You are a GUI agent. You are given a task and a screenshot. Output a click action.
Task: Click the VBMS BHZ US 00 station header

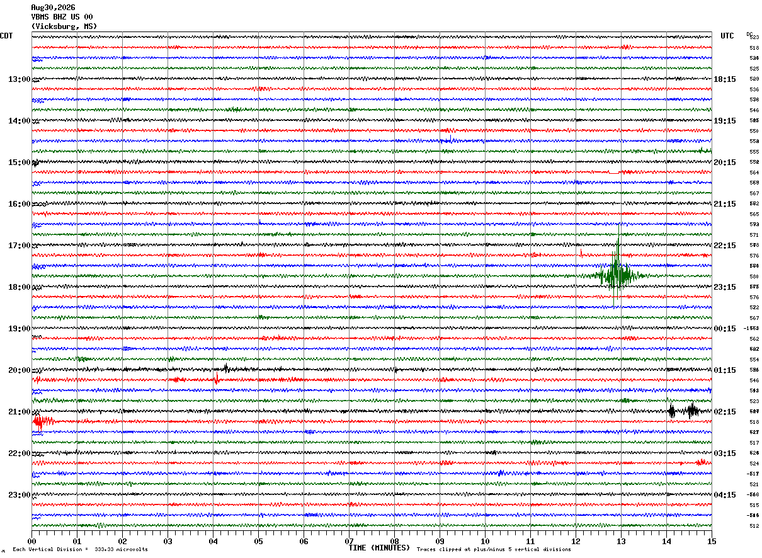pyautogui.click(x=62, y=17)
